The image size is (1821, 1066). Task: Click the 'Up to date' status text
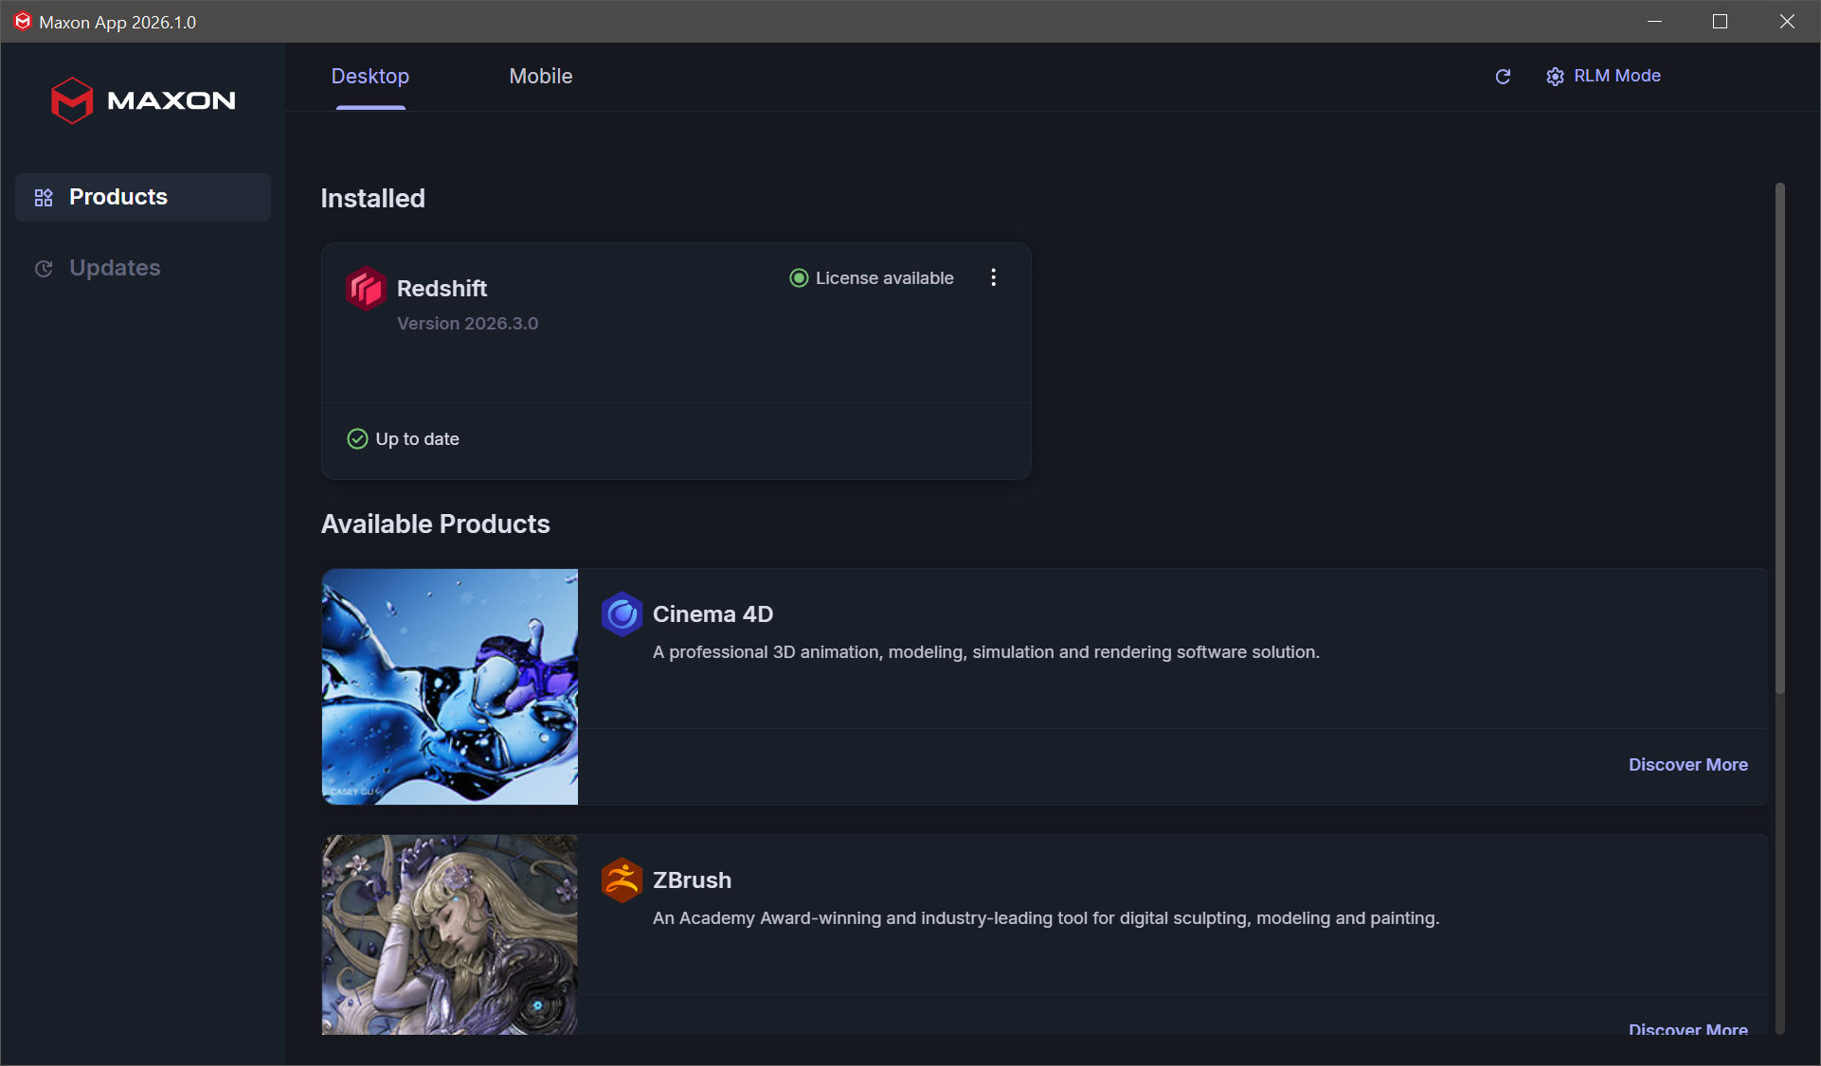pos(417,439)
